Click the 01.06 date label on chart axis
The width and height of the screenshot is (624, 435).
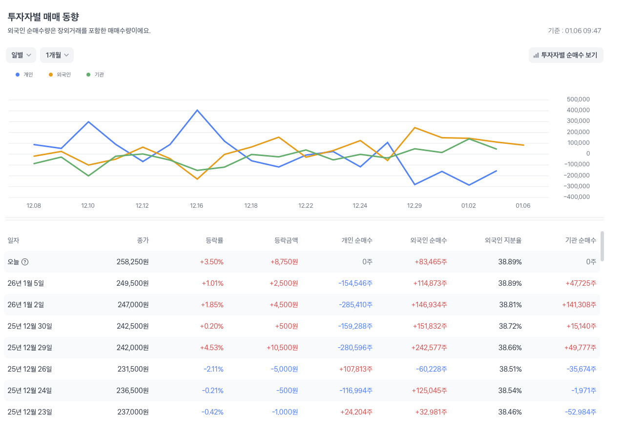[522, 206]
